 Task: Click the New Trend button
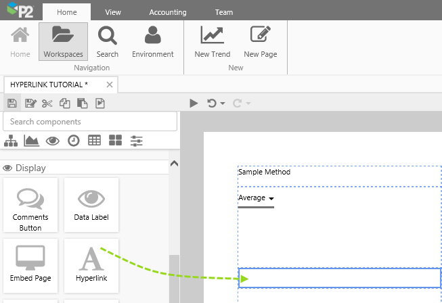212,42
